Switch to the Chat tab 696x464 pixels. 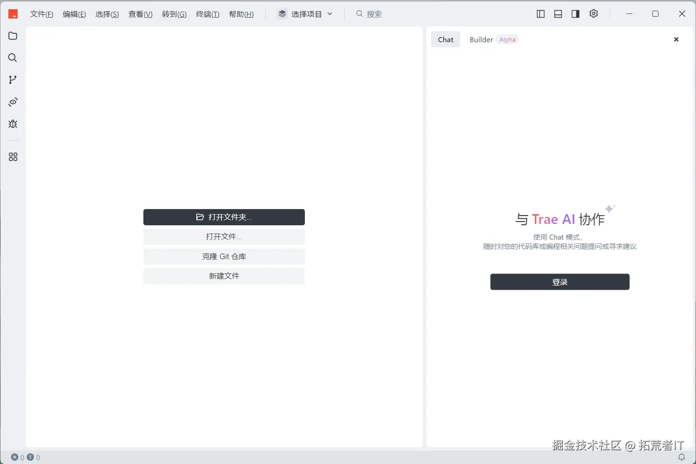[x=446, y=40]
